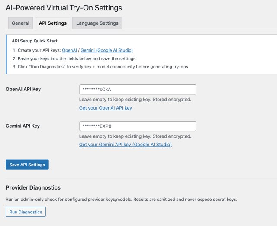Focus the Gemini API Key field

coord(138,126)
